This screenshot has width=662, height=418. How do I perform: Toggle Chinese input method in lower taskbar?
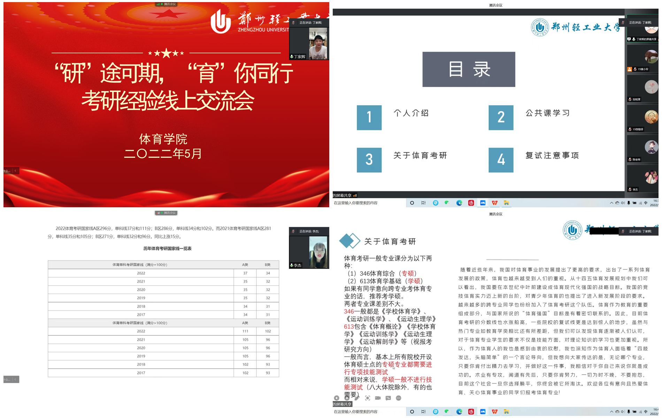pos(646,412)
